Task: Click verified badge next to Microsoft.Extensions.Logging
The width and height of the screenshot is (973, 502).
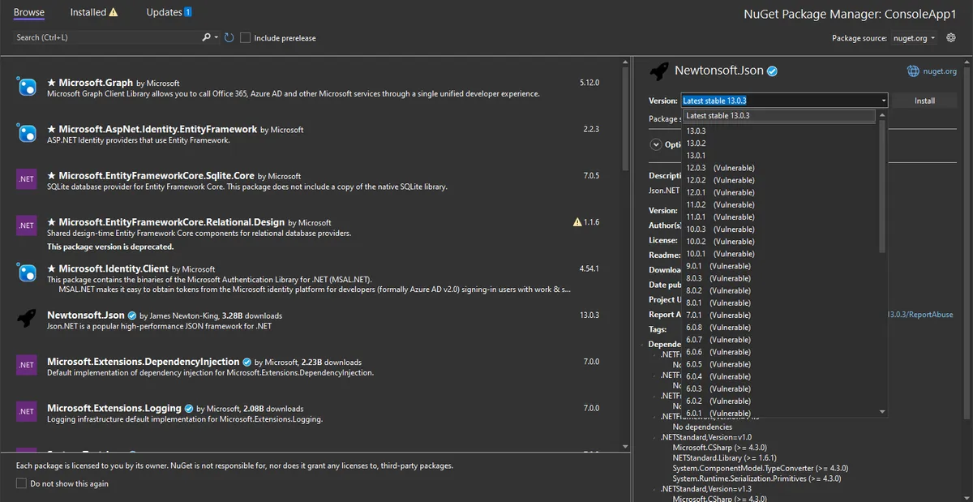Action: point(188,408)
